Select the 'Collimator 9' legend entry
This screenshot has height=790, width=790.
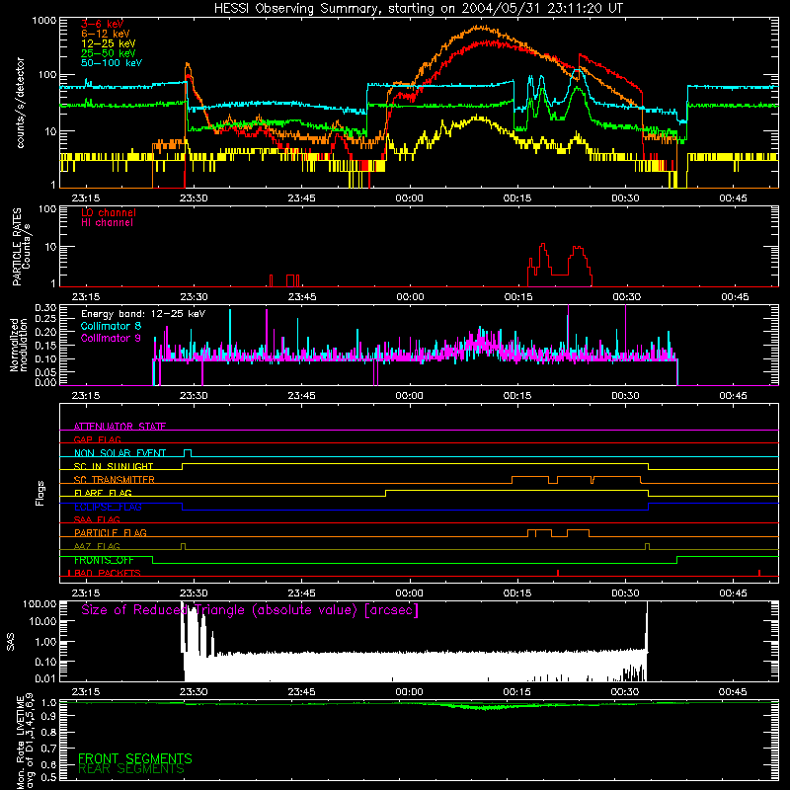[111, 338]
